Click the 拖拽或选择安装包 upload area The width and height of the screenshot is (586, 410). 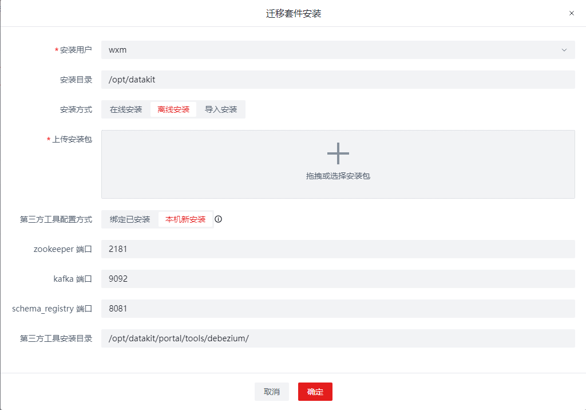tap(339, 175)
